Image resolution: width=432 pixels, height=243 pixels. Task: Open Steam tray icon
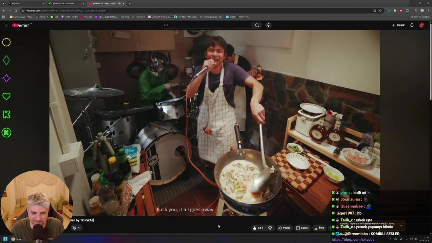tap(401, 239)
